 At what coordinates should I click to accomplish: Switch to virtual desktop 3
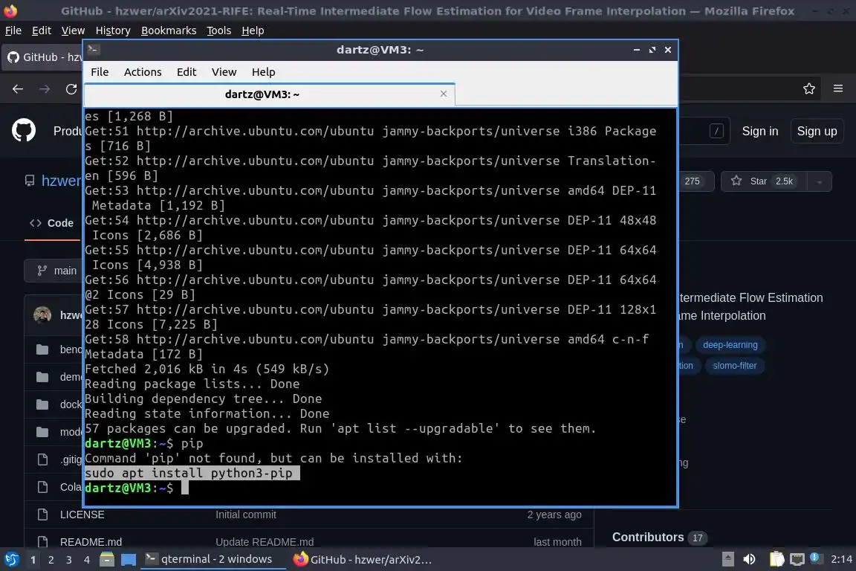coord(69,560)
